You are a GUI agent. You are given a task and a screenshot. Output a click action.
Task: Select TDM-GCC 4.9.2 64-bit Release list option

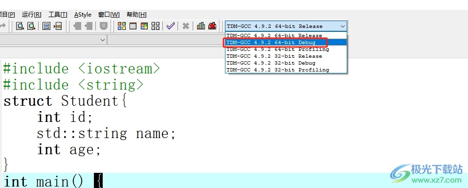click(x=286, y=36)
